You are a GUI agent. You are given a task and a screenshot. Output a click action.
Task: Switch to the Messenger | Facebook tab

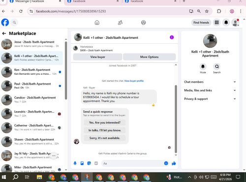coord(35,1)
